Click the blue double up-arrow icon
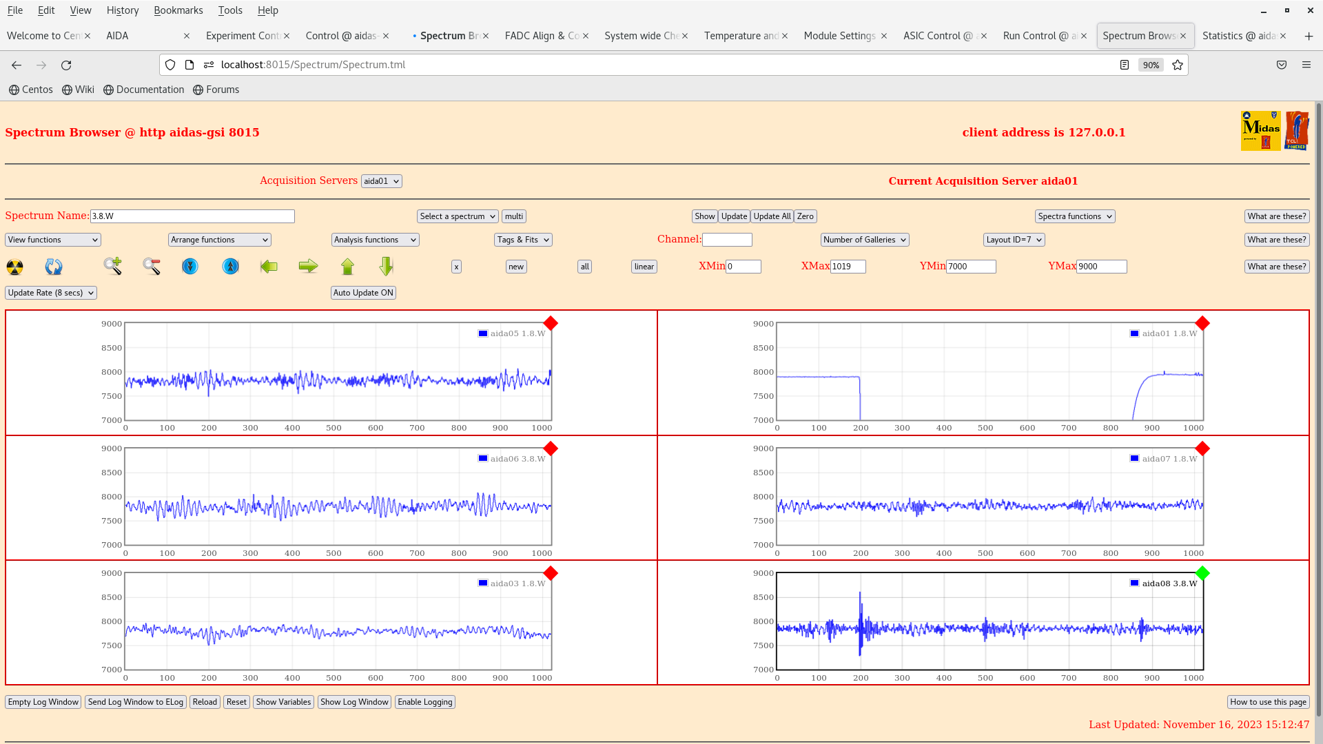 point(231,267)
